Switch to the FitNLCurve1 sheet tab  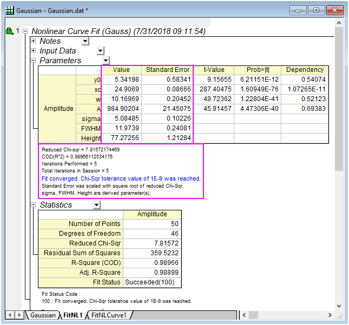[x=108, y=315]
